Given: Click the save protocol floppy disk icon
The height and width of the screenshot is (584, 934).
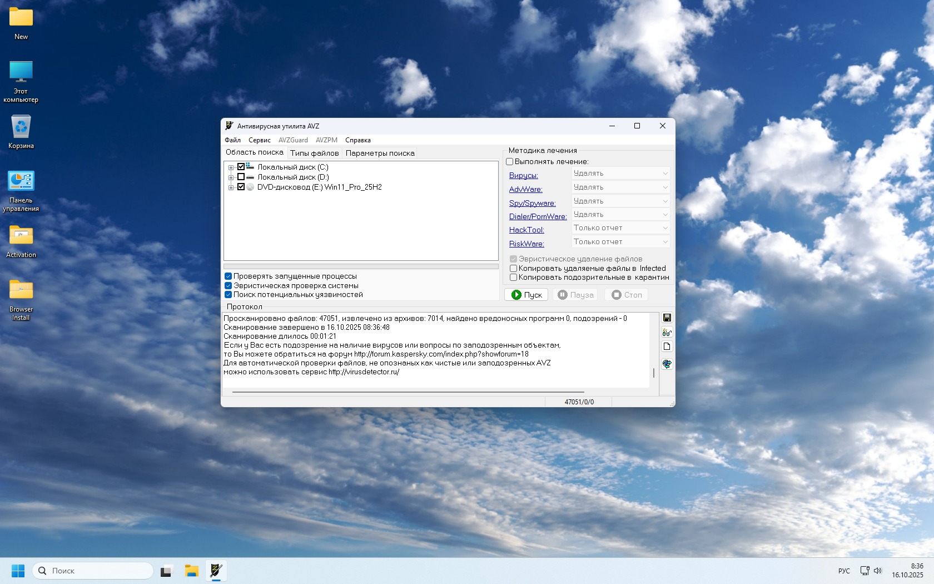Looking at the screenshot, I should pos(667,318).
